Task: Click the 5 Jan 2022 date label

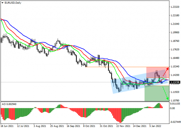Action: pos(155,126)
